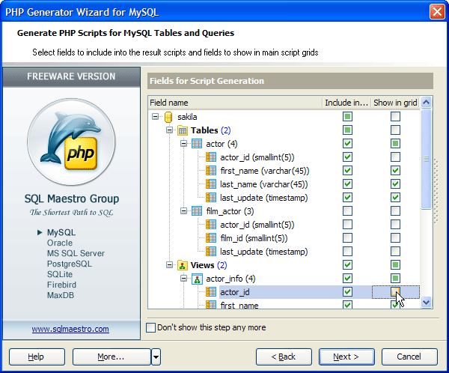This screenshot has width=449, height=373.
Task: Select Firebird in product list
Action: [x=61, y=285]
